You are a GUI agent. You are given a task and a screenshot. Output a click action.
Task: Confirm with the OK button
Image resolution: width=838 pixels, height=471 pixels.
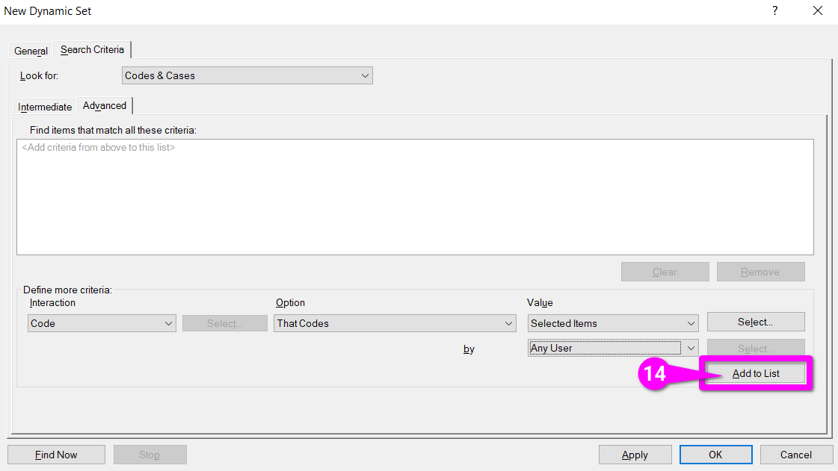pos(715,455)
